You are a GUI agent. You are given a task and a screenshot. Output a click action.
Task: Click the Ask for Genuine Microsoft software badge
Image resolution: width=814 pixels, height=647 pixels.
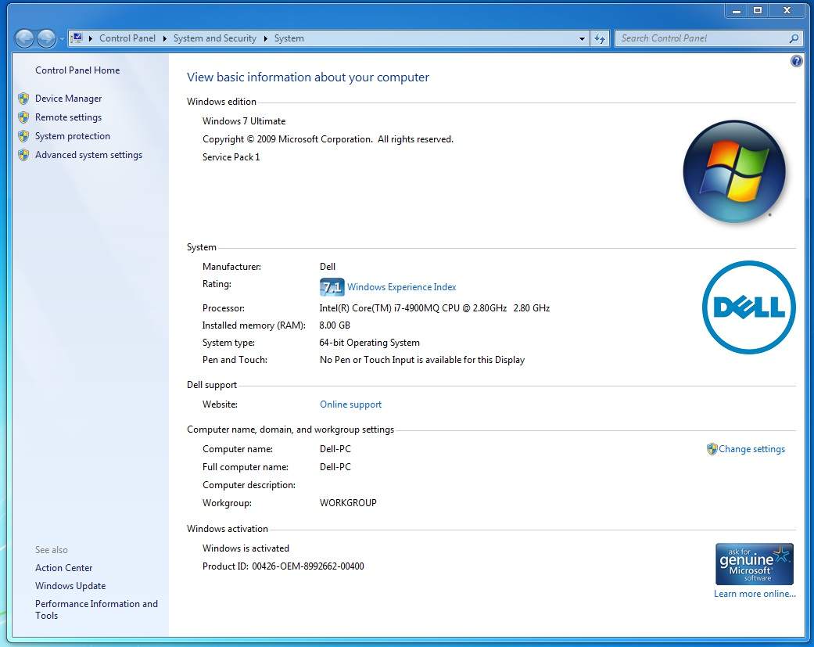[754, 564]
